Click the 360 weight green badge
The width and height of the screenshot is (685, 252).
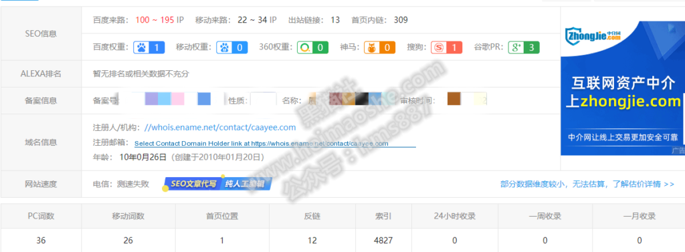[x=313, y=47]
